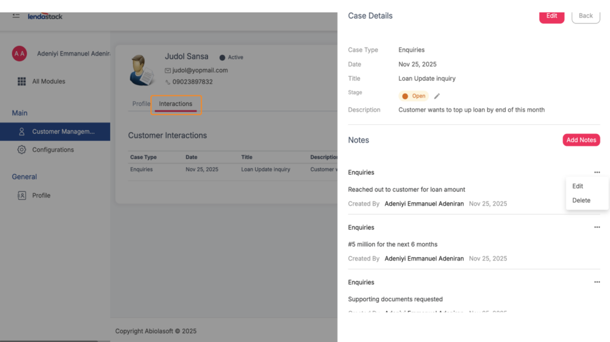Click the Back button
The width and height of the screenshot is (610, 342).
tap(586, 16)
